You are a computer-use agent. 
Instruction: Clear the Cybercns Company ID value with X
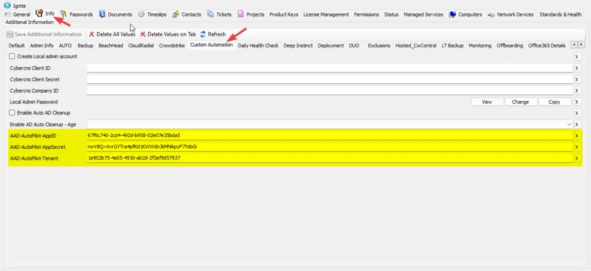click(x=577, y=91)
